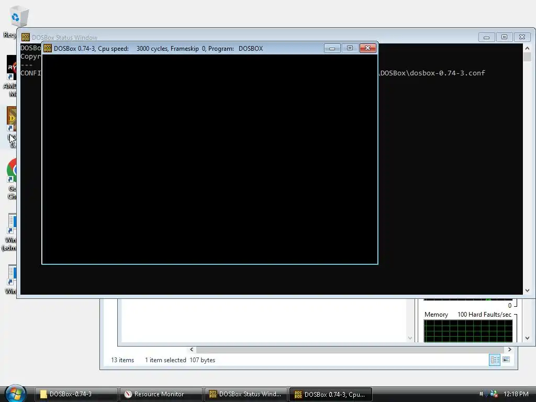Viewport: 536px width, 402px height.
Task: Close the DOSBox 0.74-3 emulator window
Action: [368, 48]
